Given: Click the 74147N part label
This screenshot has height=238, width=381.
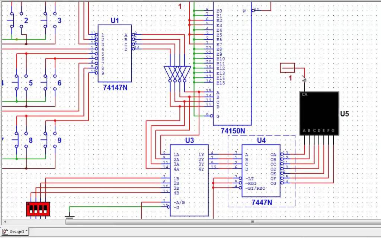Looking at the screenshot, I should click(x=115, y=87).
